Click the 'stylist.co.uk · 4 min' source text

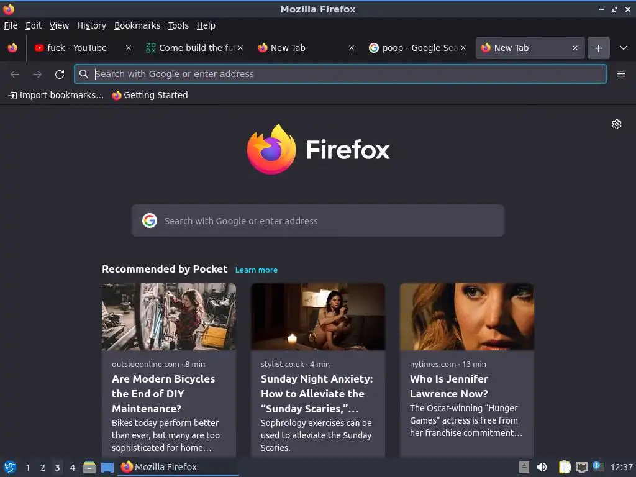tap(295, 364)
